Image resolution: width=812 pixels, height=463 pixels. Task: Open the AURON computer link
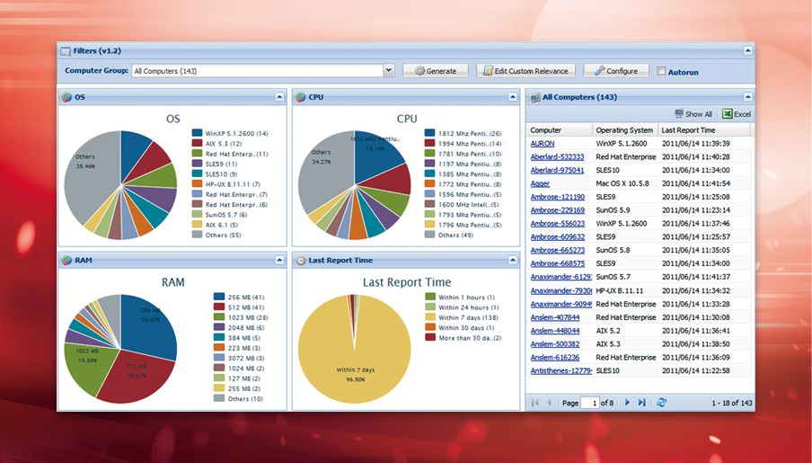click(x=543, y=144)
